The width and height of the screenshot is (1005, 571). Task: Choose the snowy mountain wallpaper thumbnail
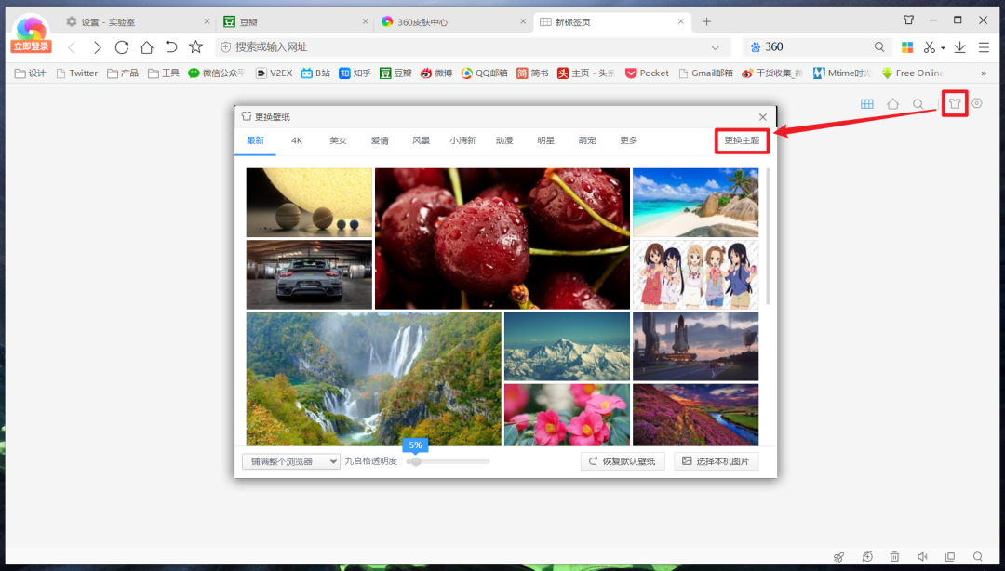(x=568, y=347)
